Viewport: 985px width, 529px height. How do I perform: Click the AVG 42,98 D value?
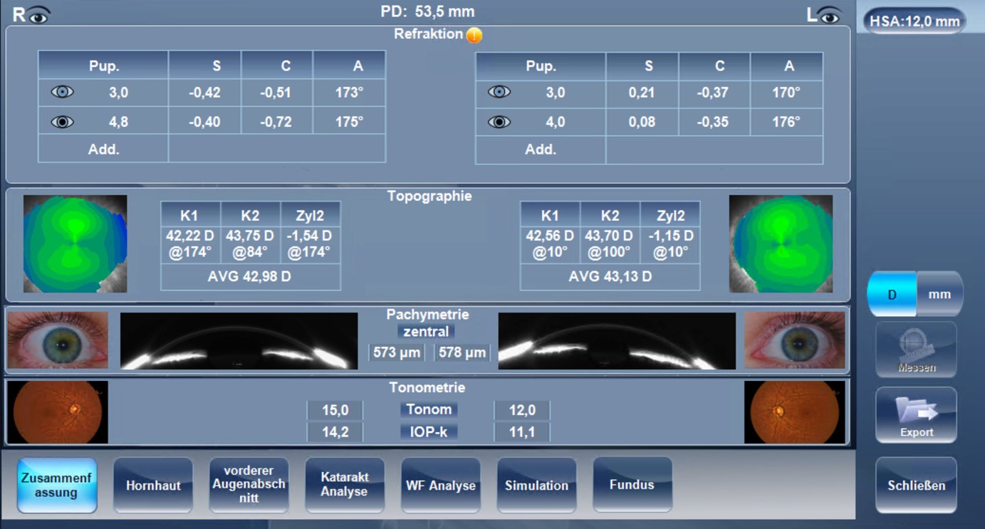pyautogui.click(x=250, y=277)
